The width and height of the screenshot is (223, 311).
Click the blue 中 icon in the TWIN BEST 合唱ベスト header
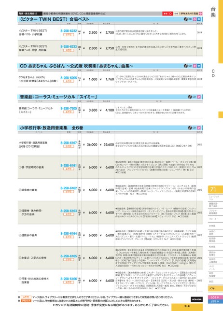tap(199, 19)
